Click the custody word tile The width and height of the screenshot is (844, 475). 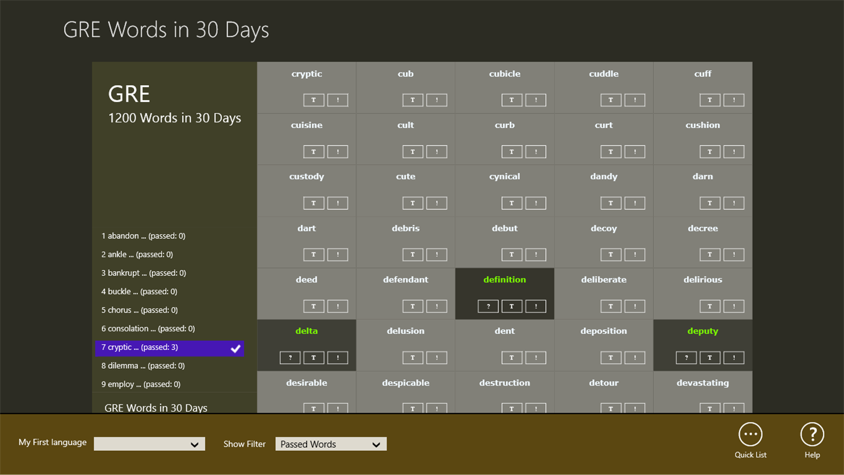click(306, 176)
